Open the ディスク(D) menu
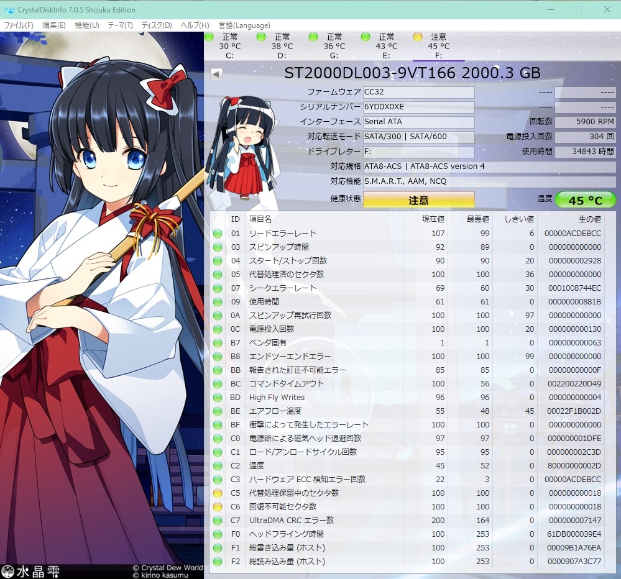This screenshot has height=579, width=621. click(157, 25)
